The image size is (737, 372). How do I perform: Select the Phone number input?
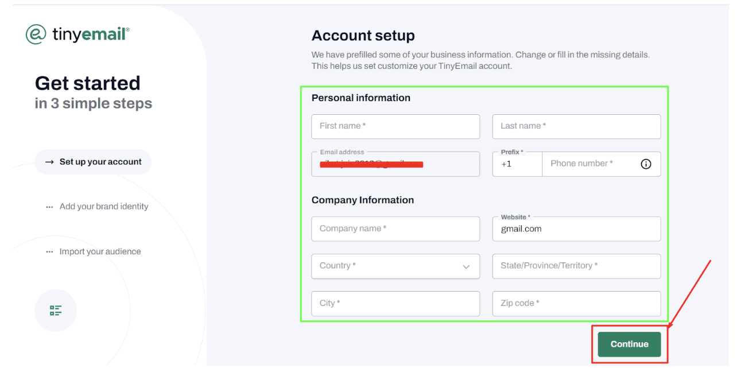(x=591, y=164)
